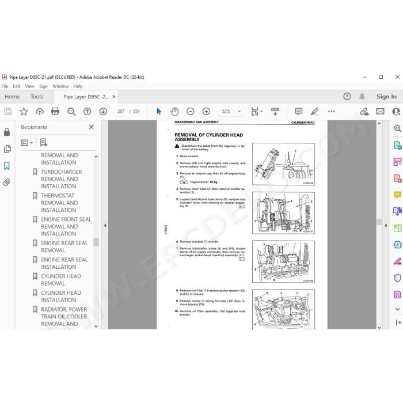Open Fill & Sign tool in right pane
This screenshot has height=403, width=403.
coord(397,261)
